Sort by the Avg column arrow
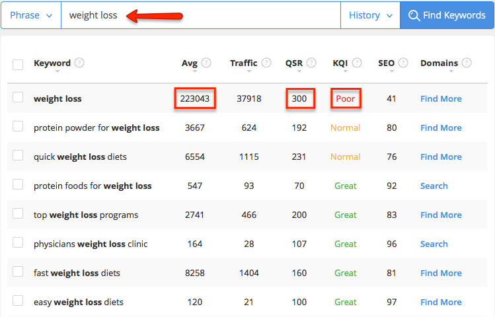 (195, 71)
